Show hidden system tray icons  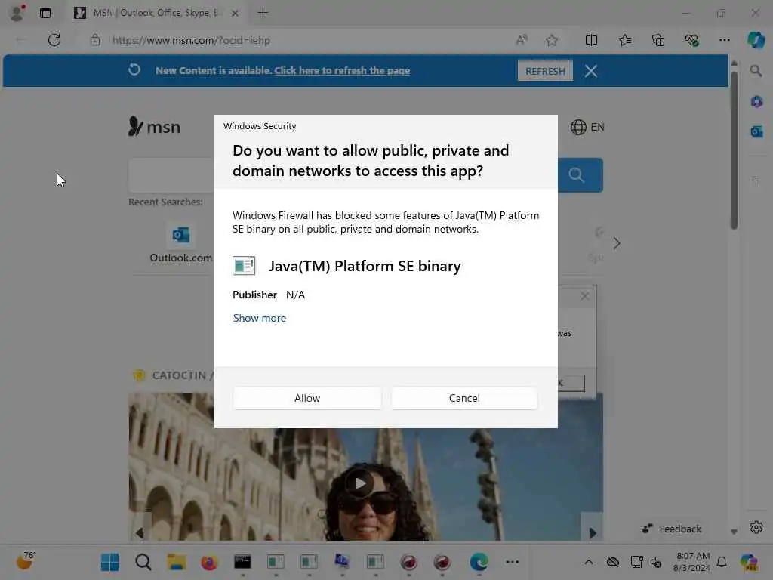(589, 562)
